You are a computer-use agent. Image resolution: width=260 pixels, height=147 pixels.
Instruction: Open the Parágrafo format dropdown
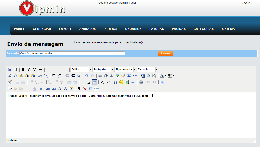[103, 69]
